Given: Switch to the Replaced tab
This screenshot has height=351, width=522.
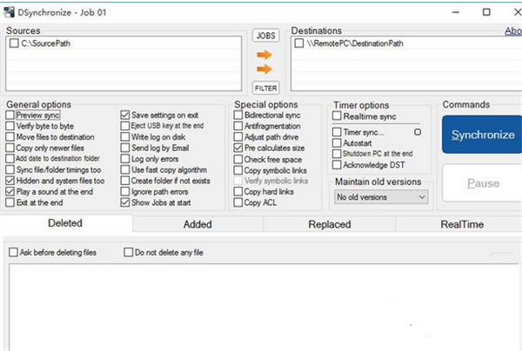Looking at the screenshot, I should [x=330, y=224].
